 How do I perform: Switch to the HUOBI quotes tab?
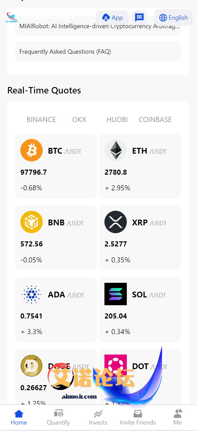[117, 120]
